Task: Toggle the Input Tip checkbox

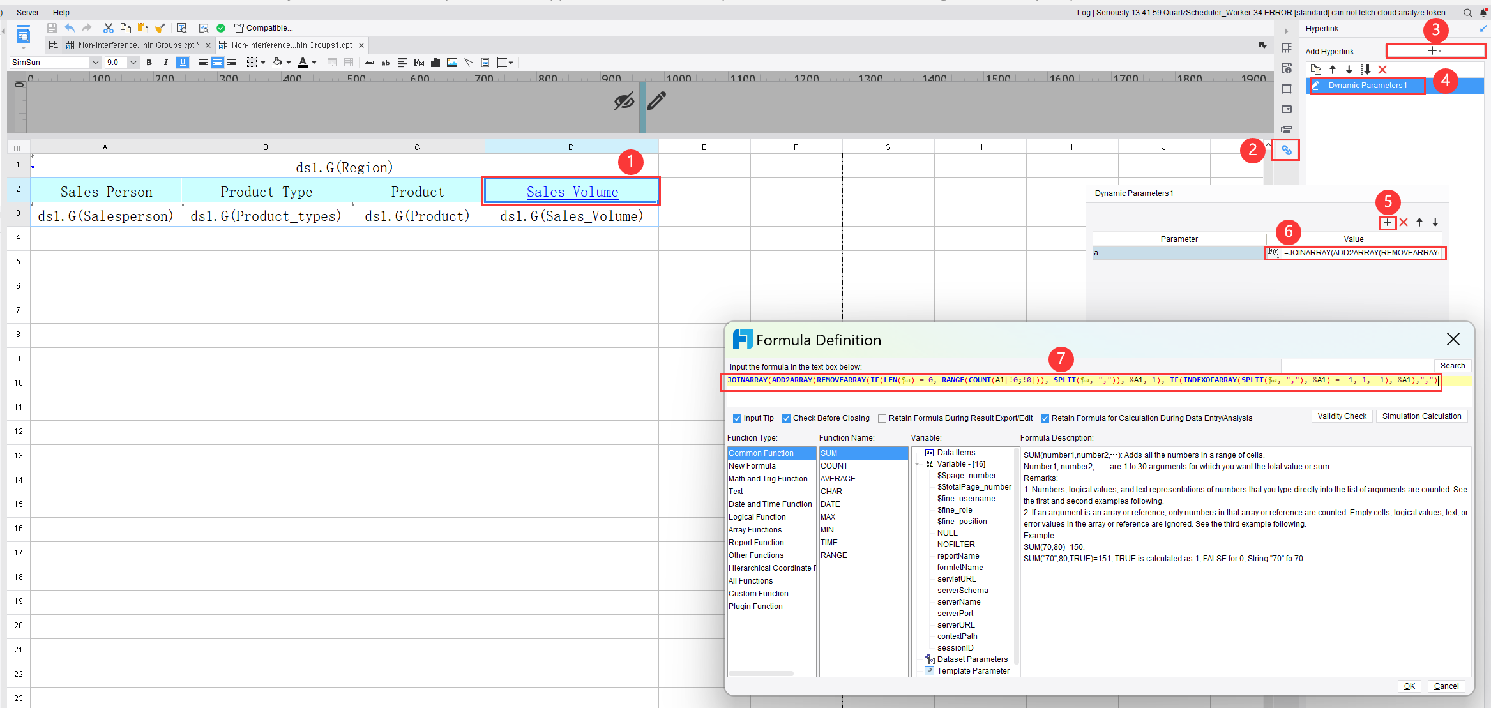Action: coord(737,418)
